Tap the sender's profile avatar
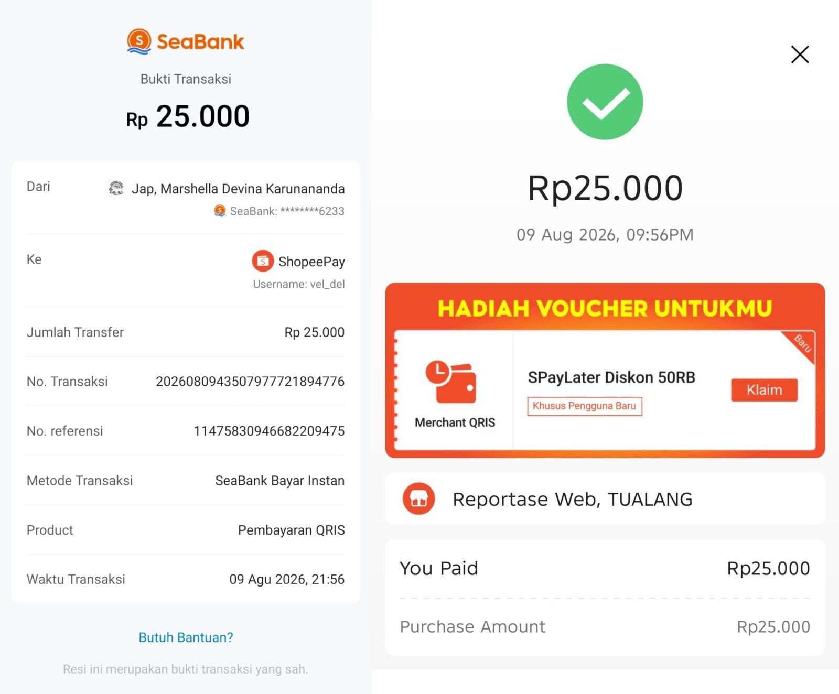 tap(116, 188)
